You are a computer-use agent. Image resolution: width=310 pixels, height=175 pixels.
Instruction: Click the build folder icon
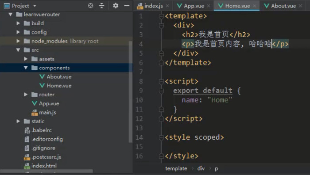coord(27,23)
